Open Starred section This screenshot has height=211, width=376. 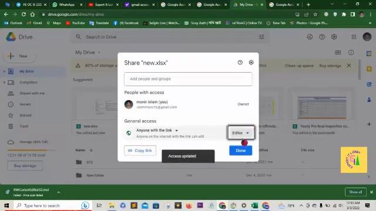pos(25,115)
